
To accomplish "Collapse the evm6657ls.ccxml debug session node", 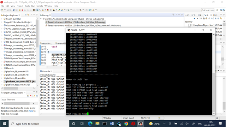I will [41, 19].
